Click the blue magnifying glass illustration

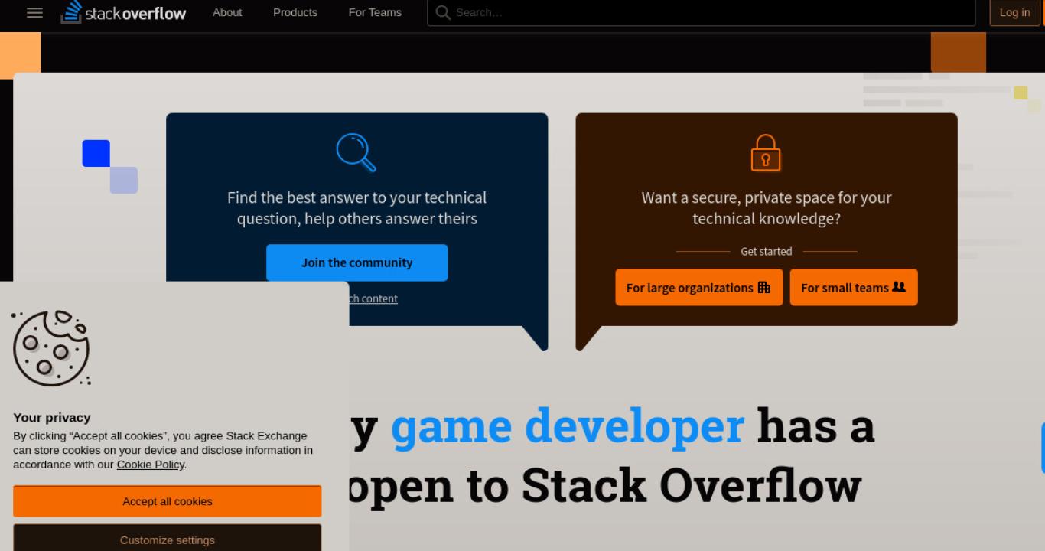[356, 152]
